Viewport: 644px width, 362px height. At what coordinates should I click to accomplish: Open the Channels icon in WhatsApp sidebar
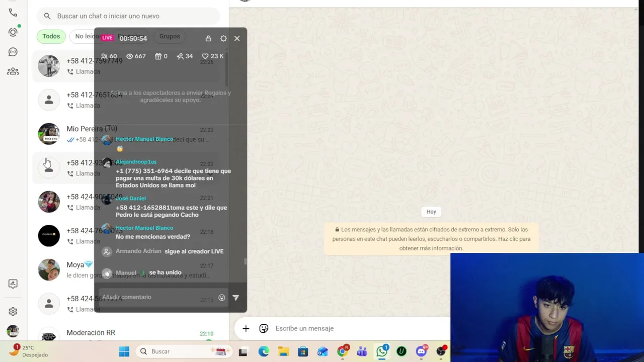[13, 52]
